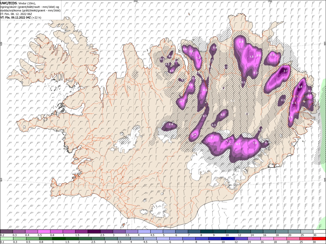Click the darkest purple 2–2.5 swatch in the top legend row
Image resolution: width=326 pixels, height=244 pixels.
[94, 232]
